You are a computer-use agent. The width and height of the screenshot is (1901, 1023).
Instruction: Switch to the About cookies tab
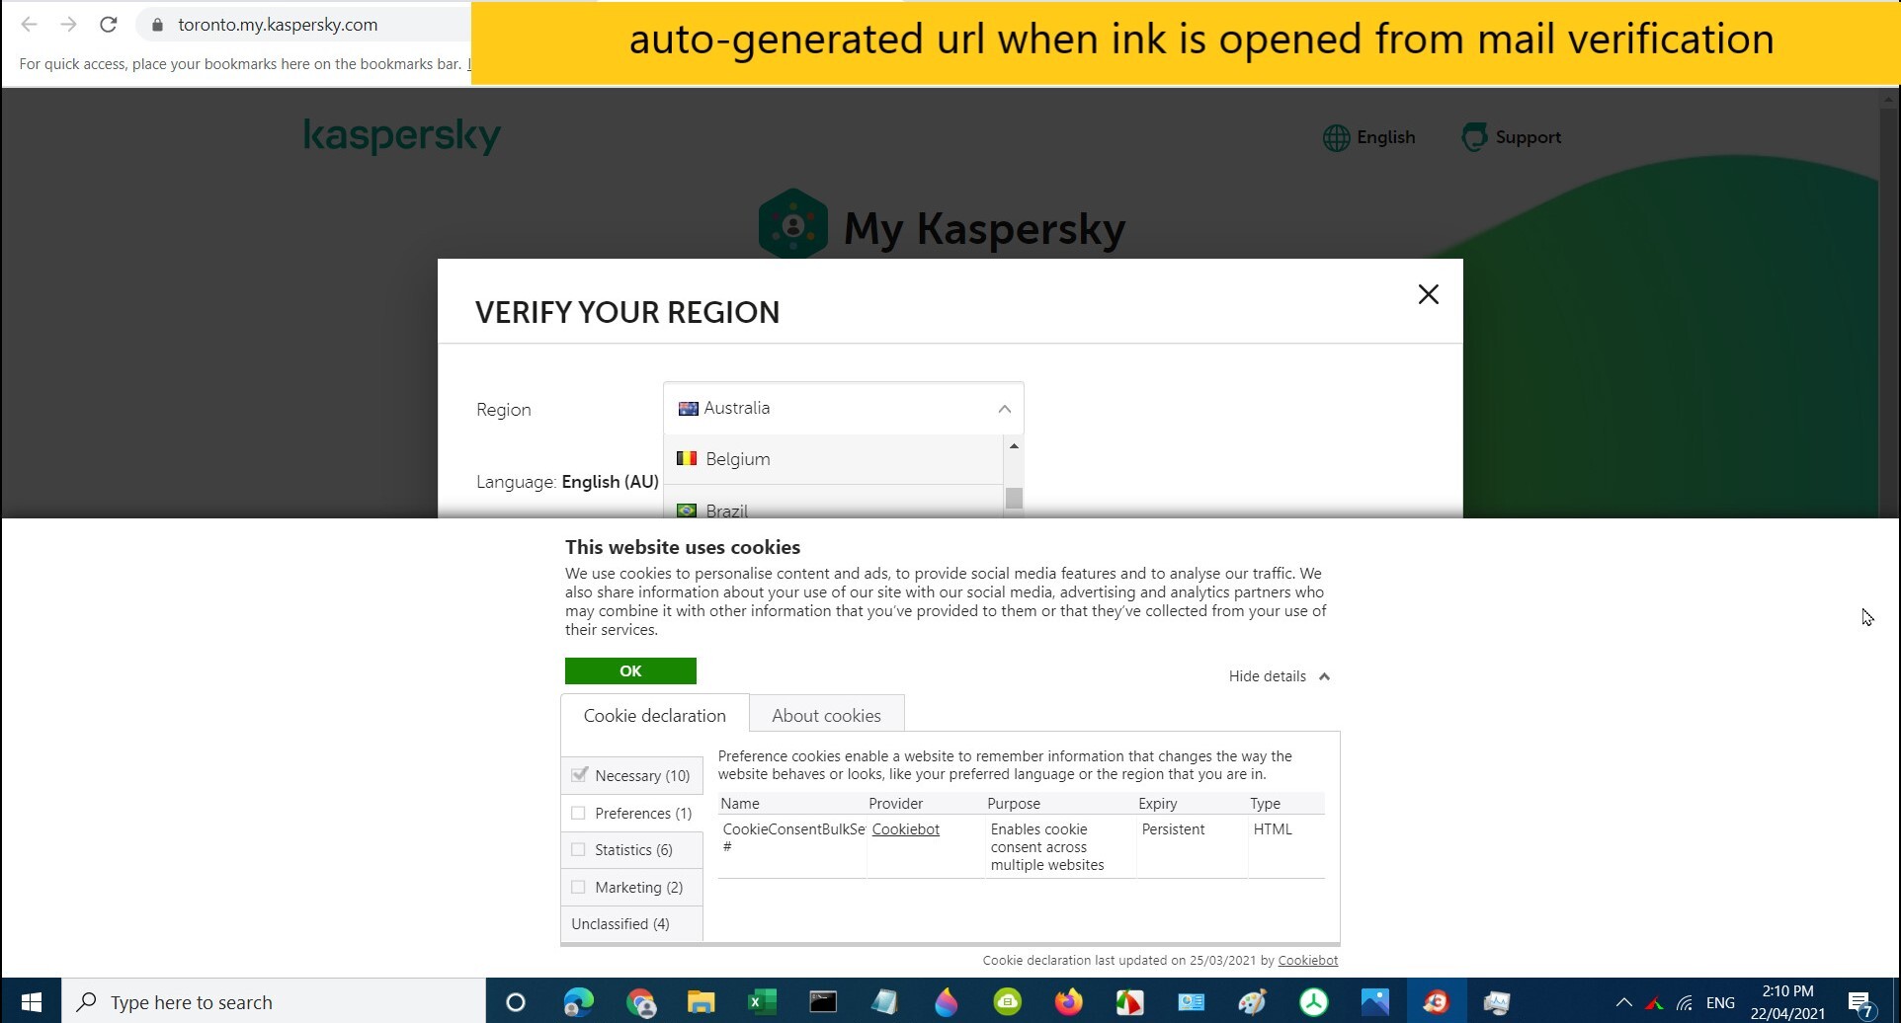(826, 715)
